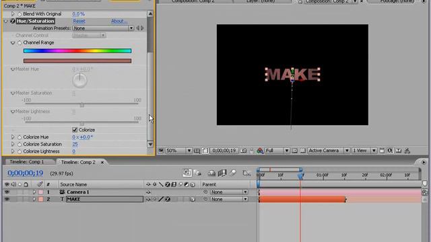The height and width of the screenshot is (242, 431).
Task: Open MAKE layer Parent None dropdown
Action: [229, 199]
